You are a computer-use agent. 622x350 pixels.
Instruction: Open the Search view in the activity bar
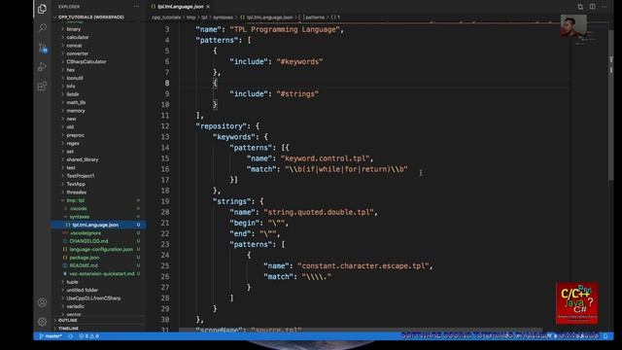[x=42, y=28]
